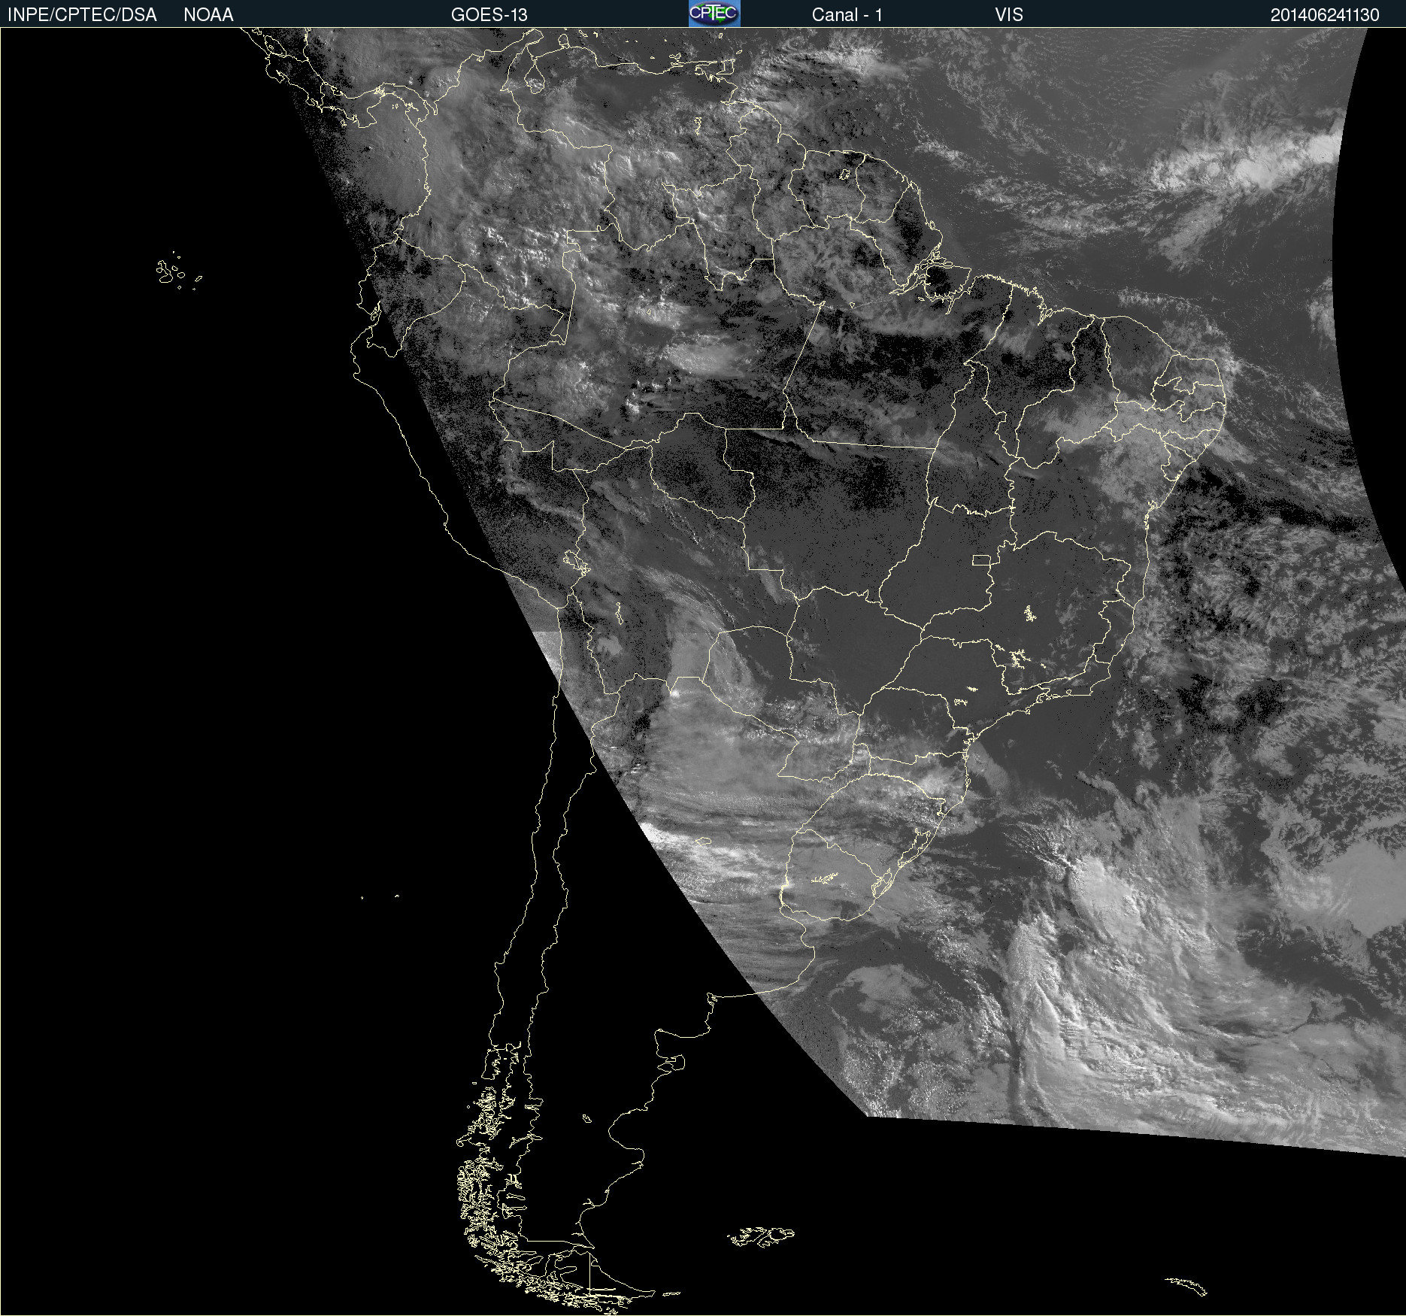Viewport: 1406px width, 1316px height.
Task: Click the VIS channel label
Action: (x=1008, y=15)
